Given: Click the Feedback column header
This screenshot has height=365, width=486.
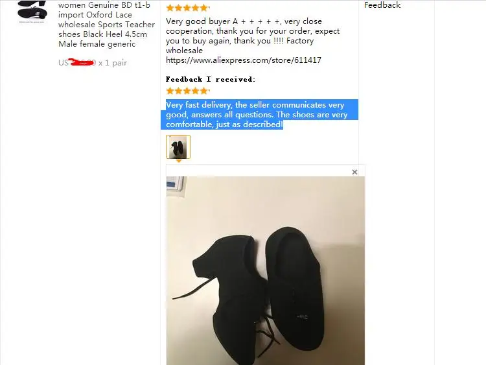Looking at the screenshot, I should 382,5.
